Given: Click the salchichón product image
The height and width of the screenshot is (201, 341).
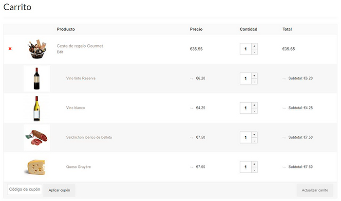Looking at the screenshot, I should pyautogui.click(x=37, y=138).
